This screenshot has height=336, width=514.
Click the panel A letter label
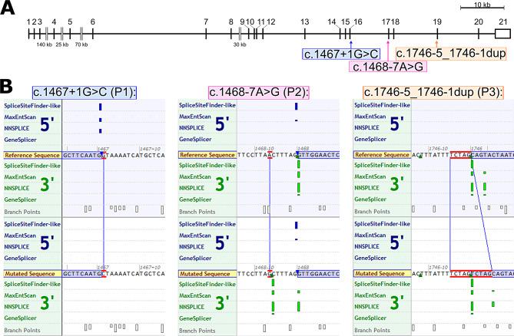(8, 8)
